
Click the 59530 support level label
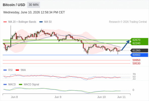point(136,63)
